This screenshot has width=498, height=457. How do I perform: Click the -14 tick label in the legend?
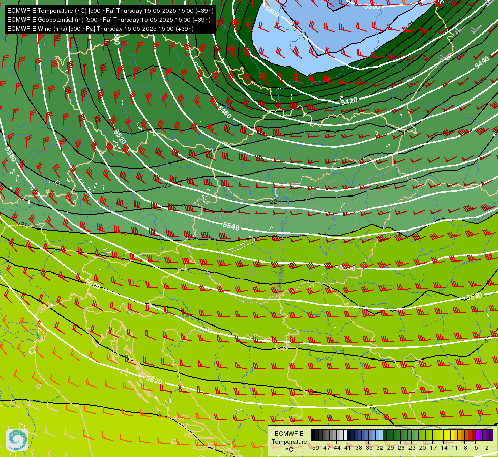click(x=443, y=448)
